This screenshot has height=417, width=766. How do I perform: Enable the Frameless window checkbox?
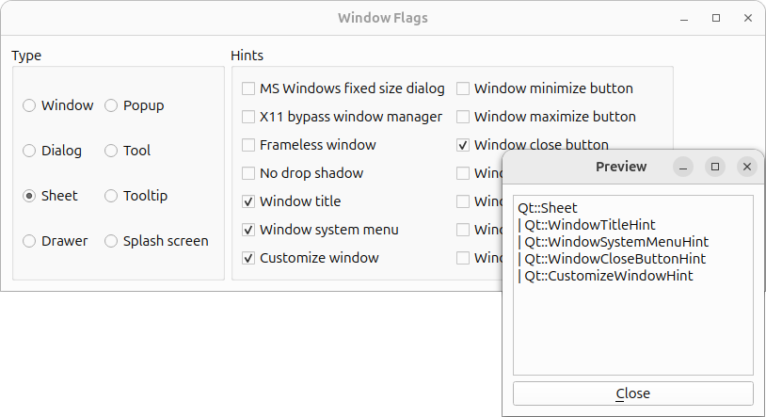point(248,145)
